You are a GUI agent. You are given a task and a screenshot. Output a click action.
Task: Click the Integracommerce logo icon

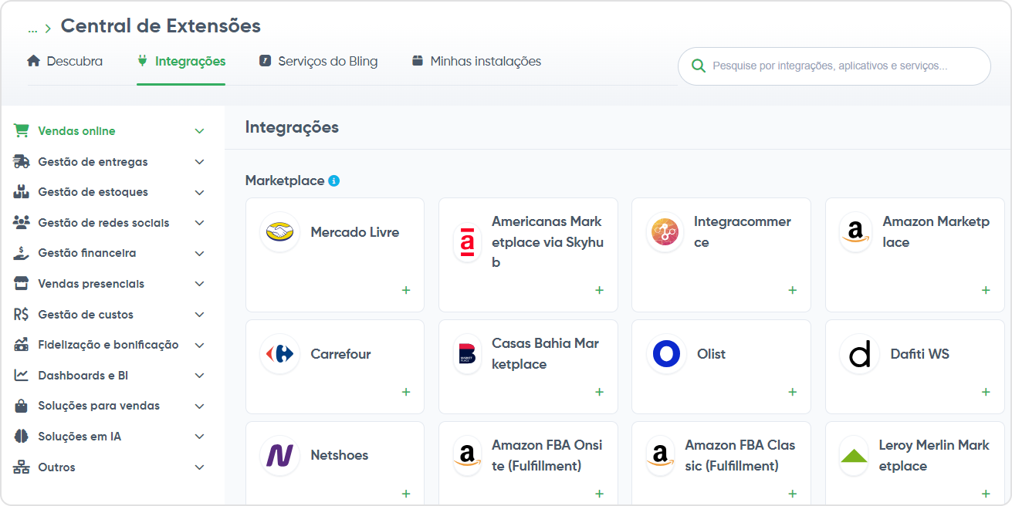pos(665,232)
